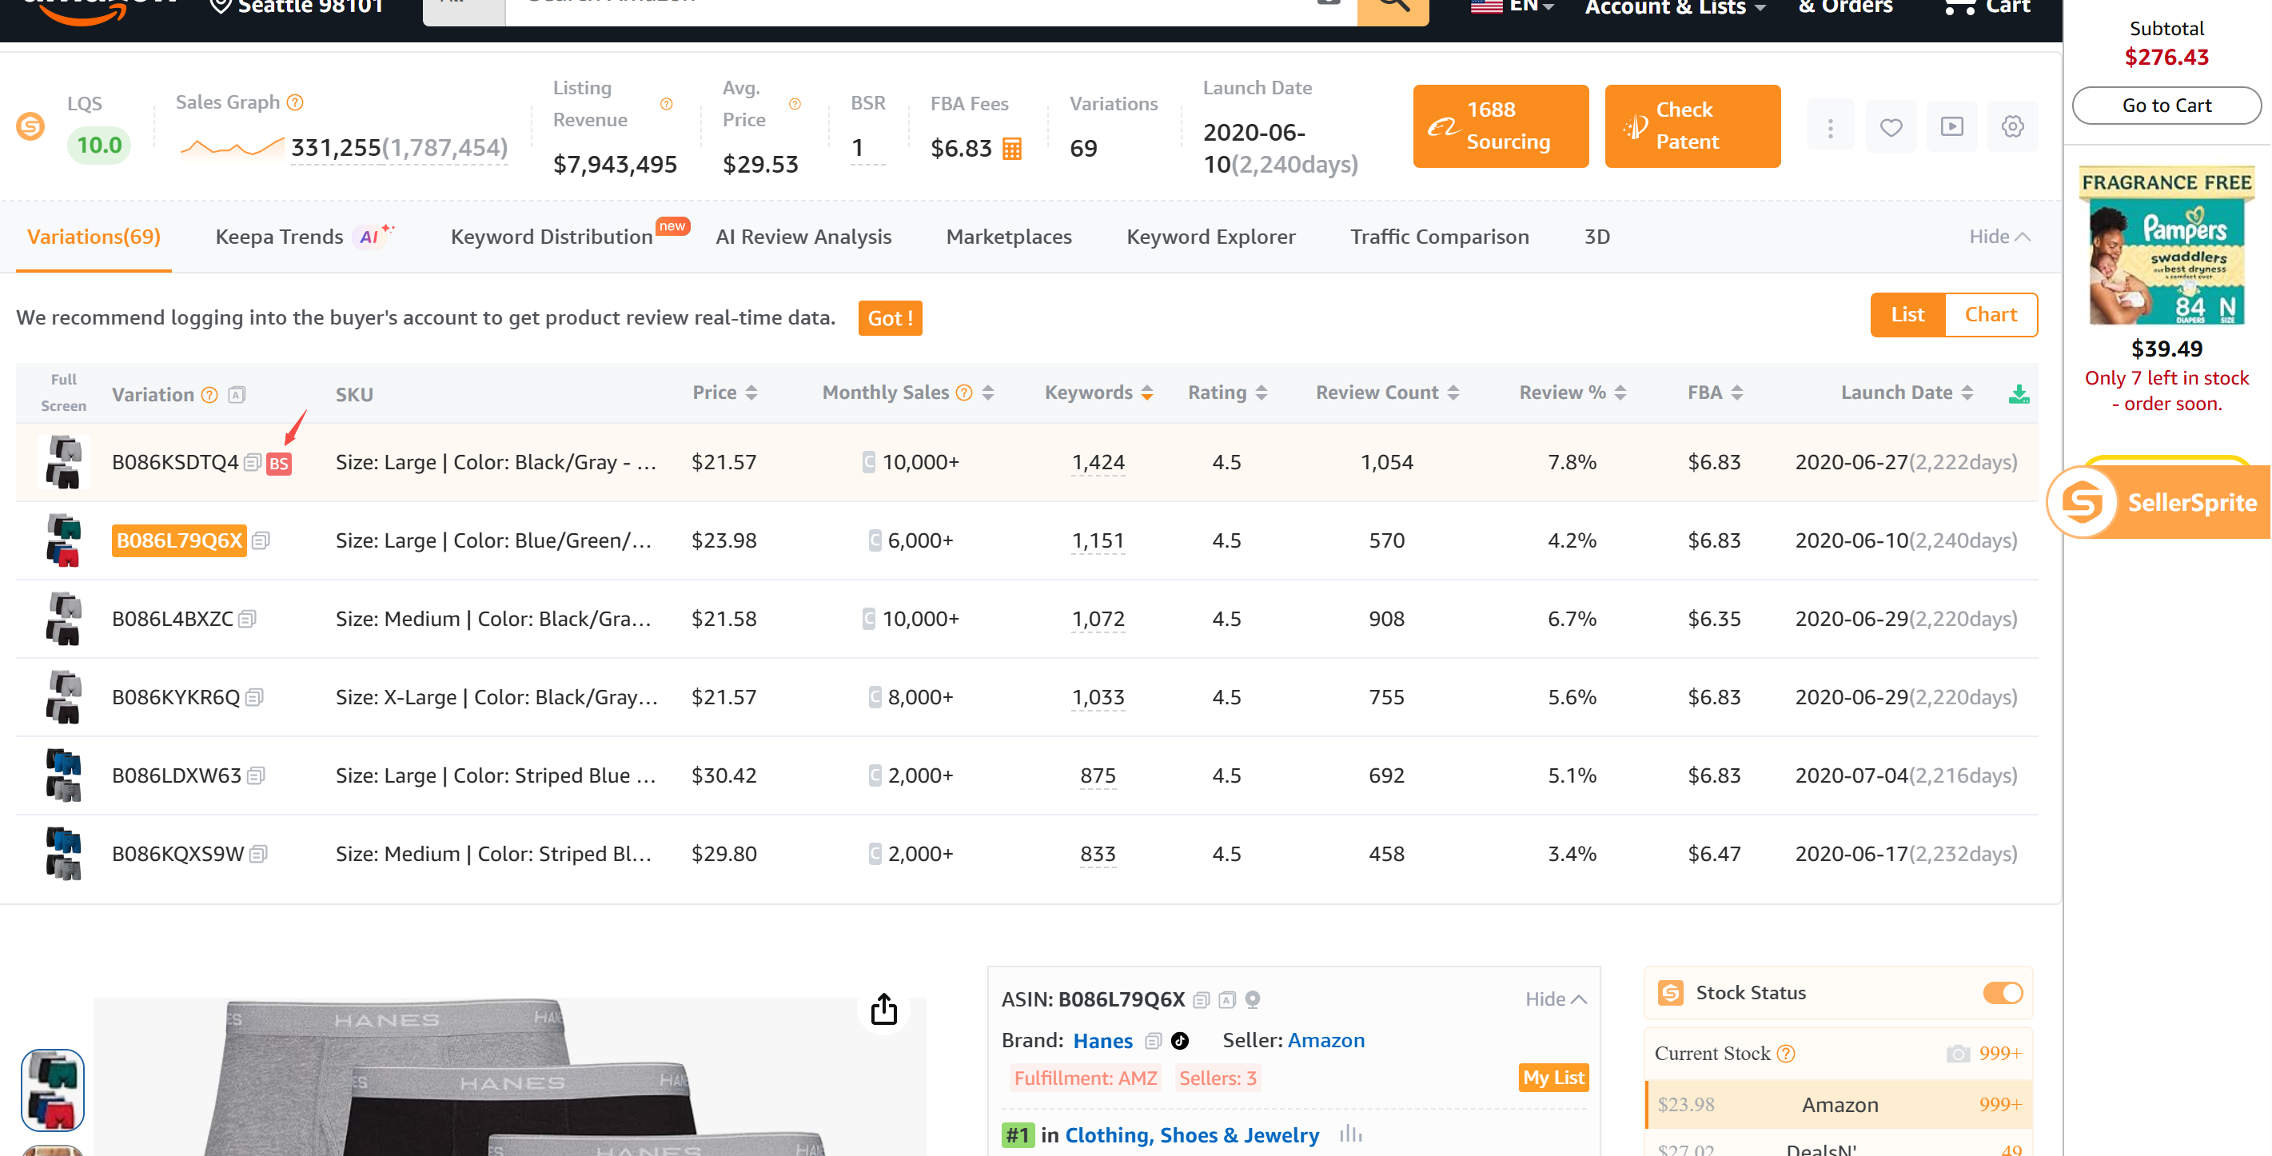
Task: Toggle the Stock Status switch
Action: click(x=2002, y=993)
